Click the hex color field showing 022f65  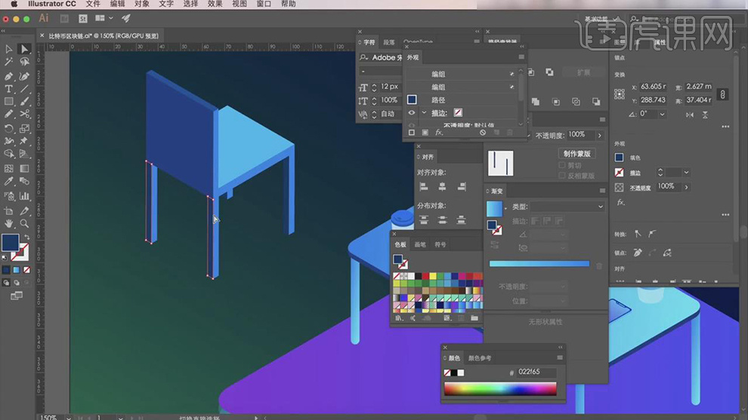point(536,372)
